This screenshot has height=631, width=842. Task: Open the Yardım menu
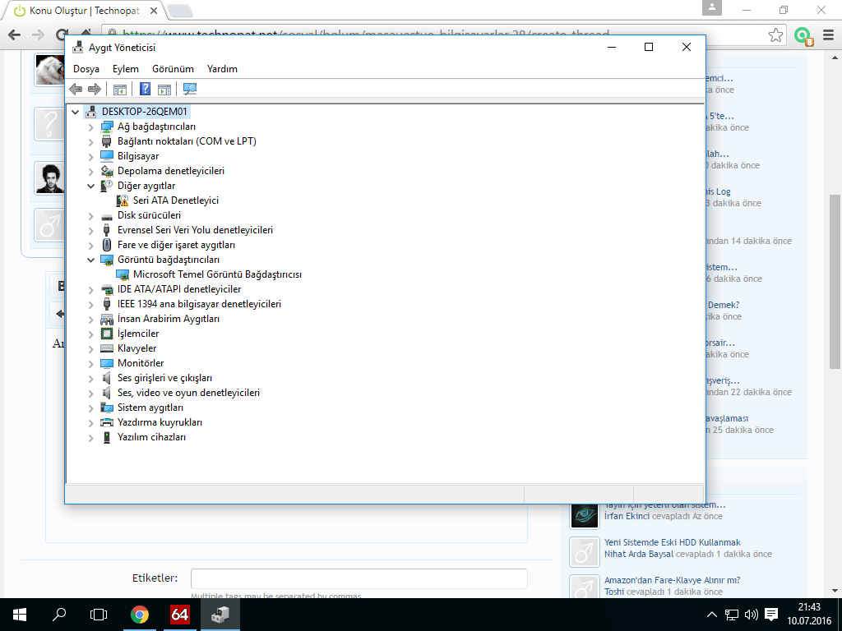pyautogui.click(x=222, y=69)
